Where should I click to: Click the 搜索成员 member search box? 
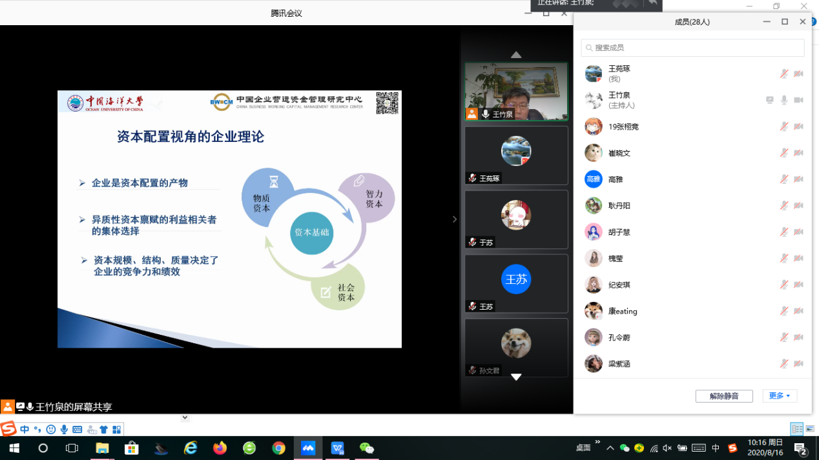[692, 48]
